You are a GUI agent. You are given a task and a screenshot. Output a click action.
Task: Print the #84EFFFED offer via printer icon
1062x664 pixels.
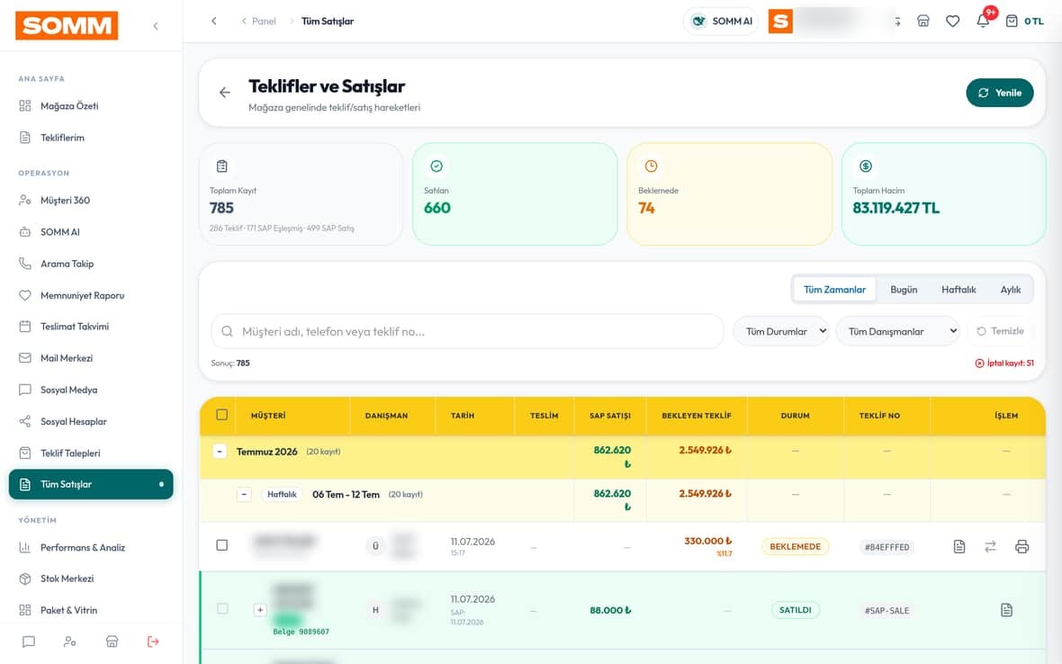coord(1022,546)
